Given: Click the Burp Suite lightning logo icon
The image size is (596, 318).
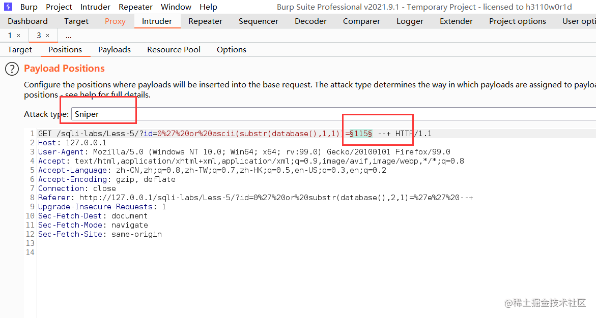Looking at the screenshot, I should pyautogui.click(x=8, y=7).
